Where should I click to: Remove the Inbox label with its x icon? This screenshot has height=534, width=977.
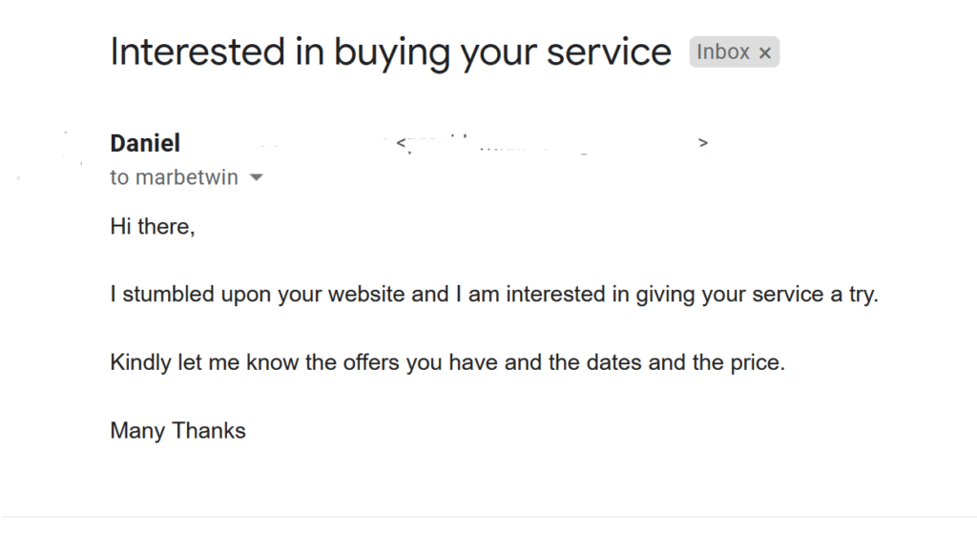pos(764,52)
